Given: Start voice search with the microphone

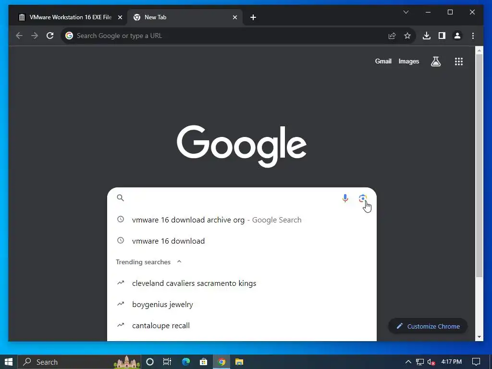Looking at the screenshot, I should (345, 198).
